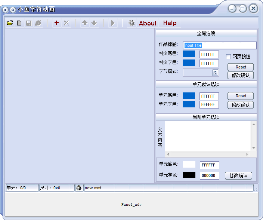The width and height of the screenshot is (263, 220).
Task: Click the play animation arrow icon
Action: point(112,23)
